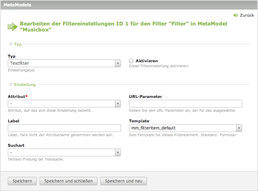The width and height of the screenshot is (258, 191).
Task: Open the Template dropdown mm_filteritem_default
Action: pyautogui.click(x=185, y=128)
